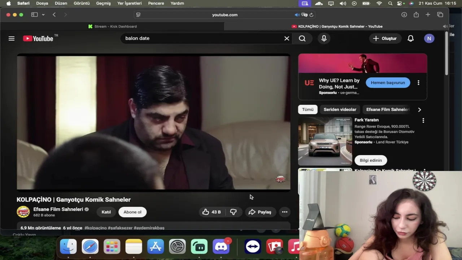This screenshot has width=462, height=260.
Task: Open a new tab with the plus icon
Action: pos(428,15)
